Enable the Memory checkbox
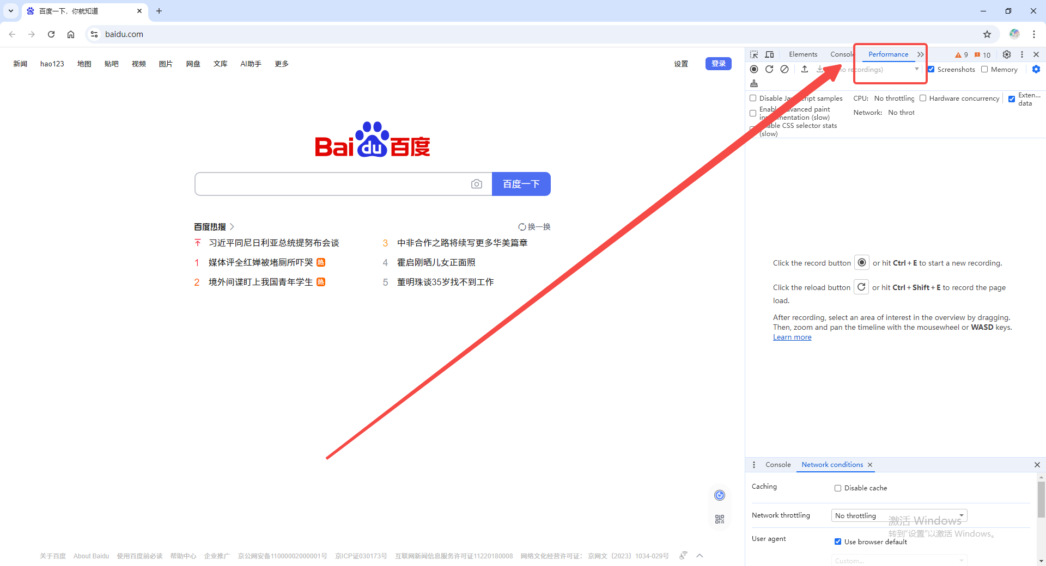 [984, 69]
